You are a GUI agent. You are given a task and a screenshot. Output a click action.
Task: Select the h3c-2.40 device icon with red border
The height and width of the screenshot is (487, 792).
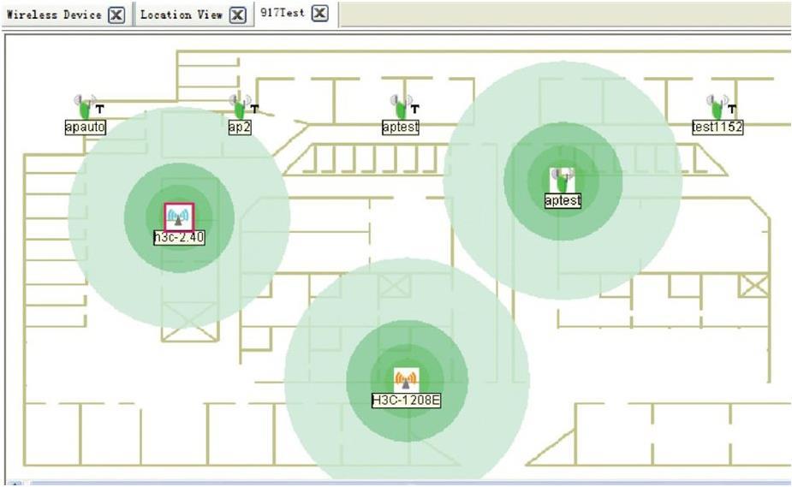(179, 217)
